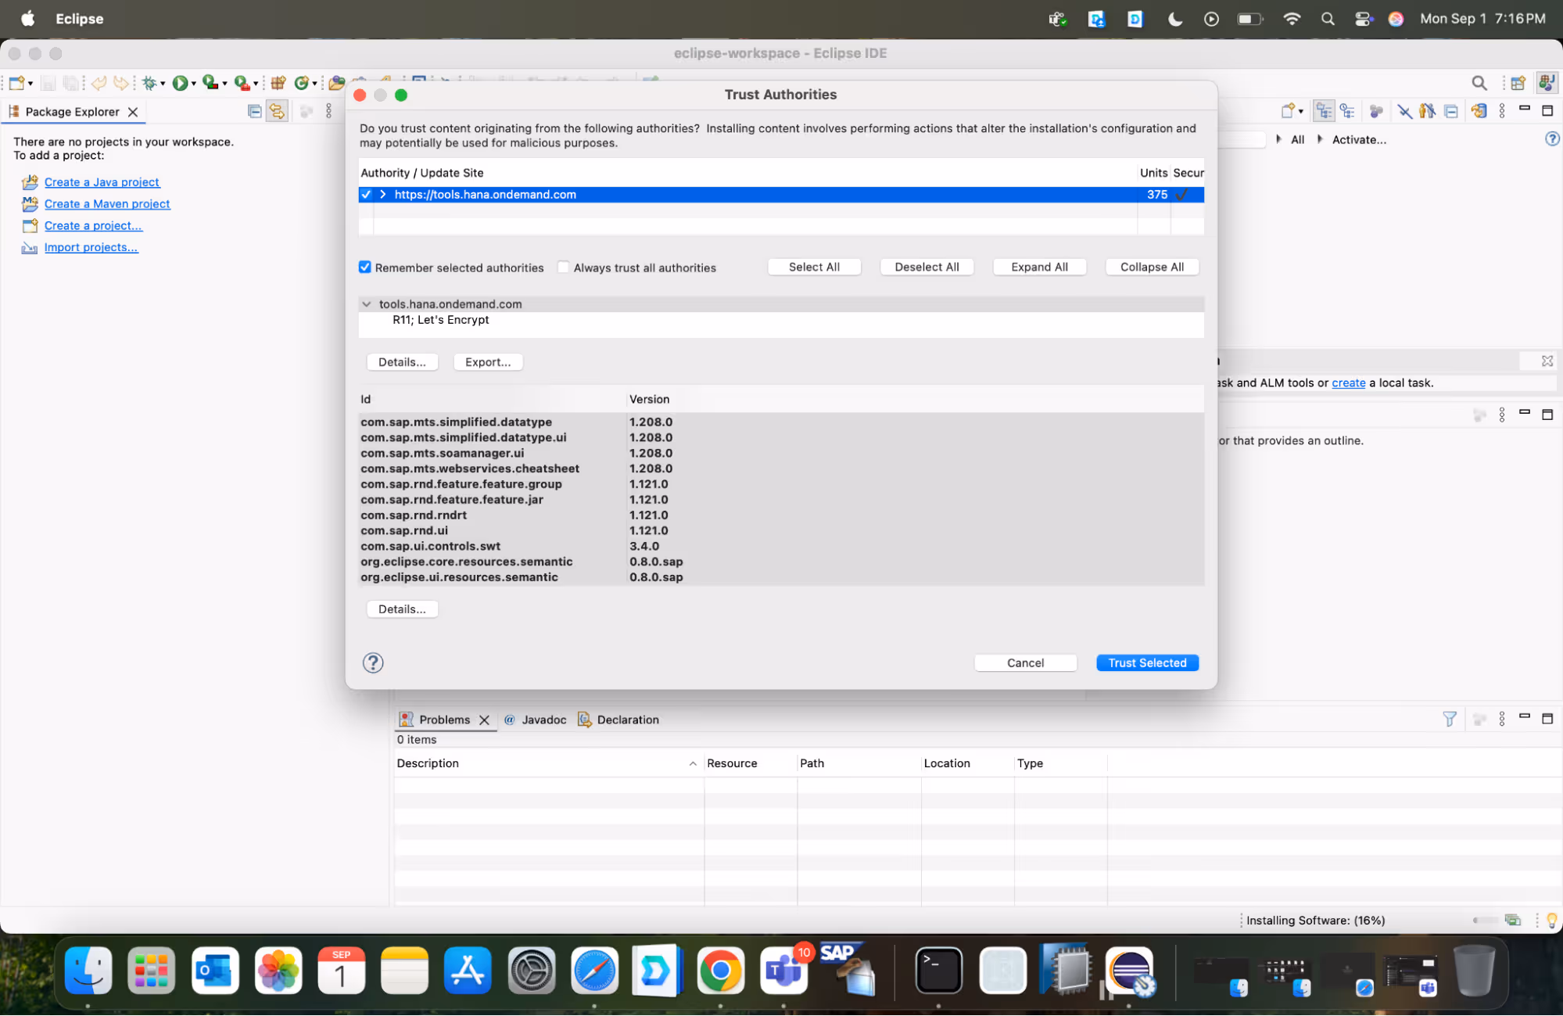Click Synchronize Changed icon in Task List

[1479, 111]
